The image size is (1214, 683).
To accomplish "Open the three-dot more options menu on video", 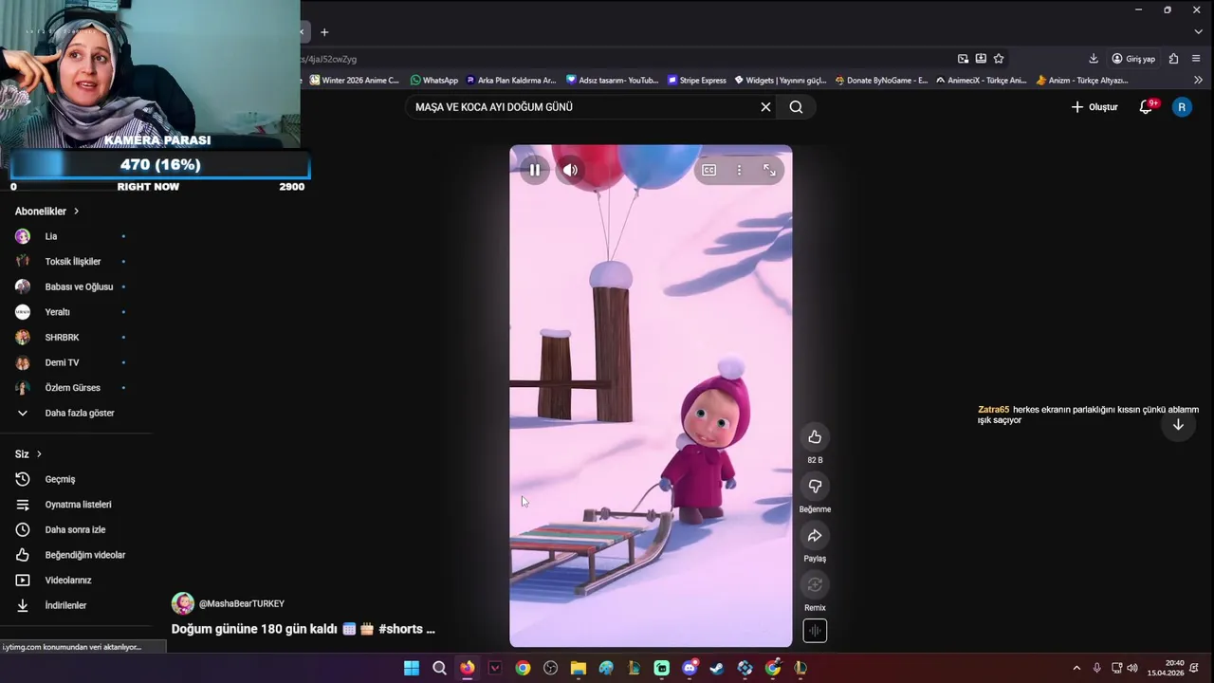I will pos(739,170).
